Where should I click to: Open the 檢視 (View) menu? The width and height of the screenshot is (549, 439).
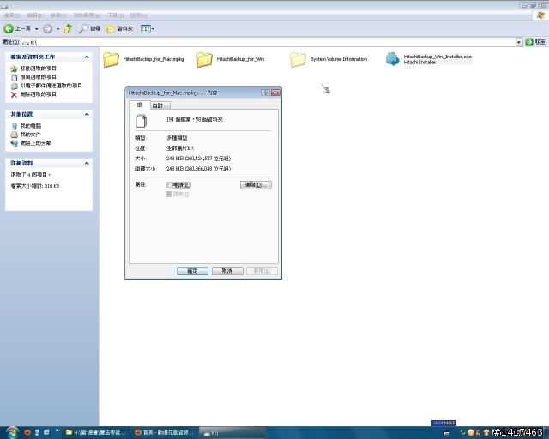[x=58, y=15]
